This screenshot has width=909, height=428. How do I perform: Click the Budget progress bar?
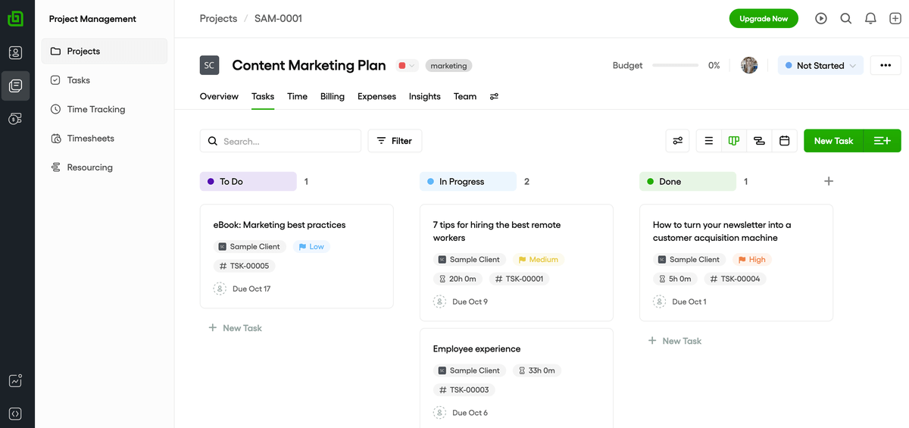(675, 66)
